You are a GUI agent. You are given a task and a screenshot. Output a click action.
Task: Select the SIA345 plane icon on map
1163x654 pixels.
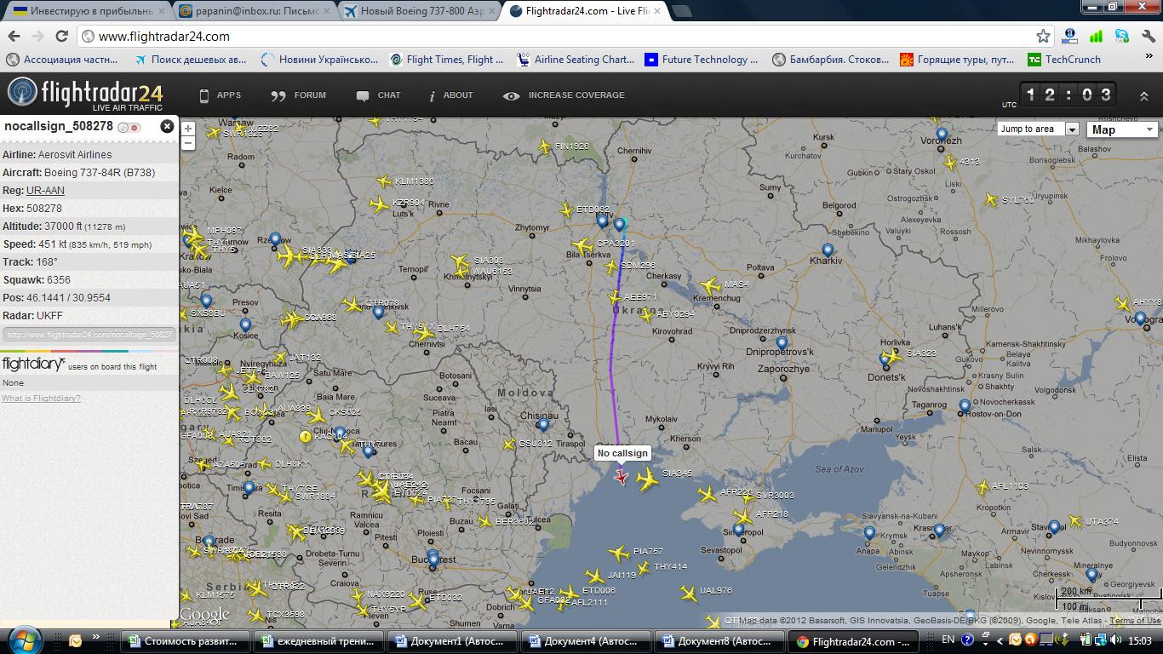(647, 479)
